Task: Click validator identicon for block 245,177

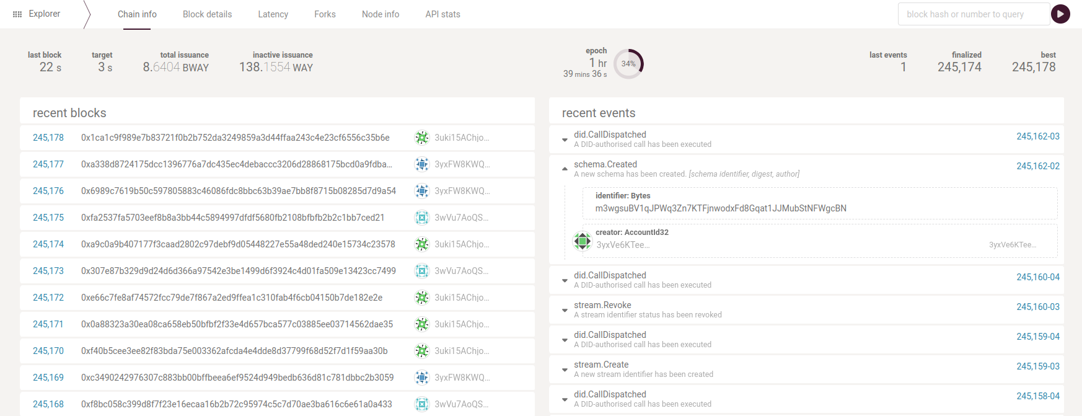Action: pyautogui.click(x=422, y=164)
